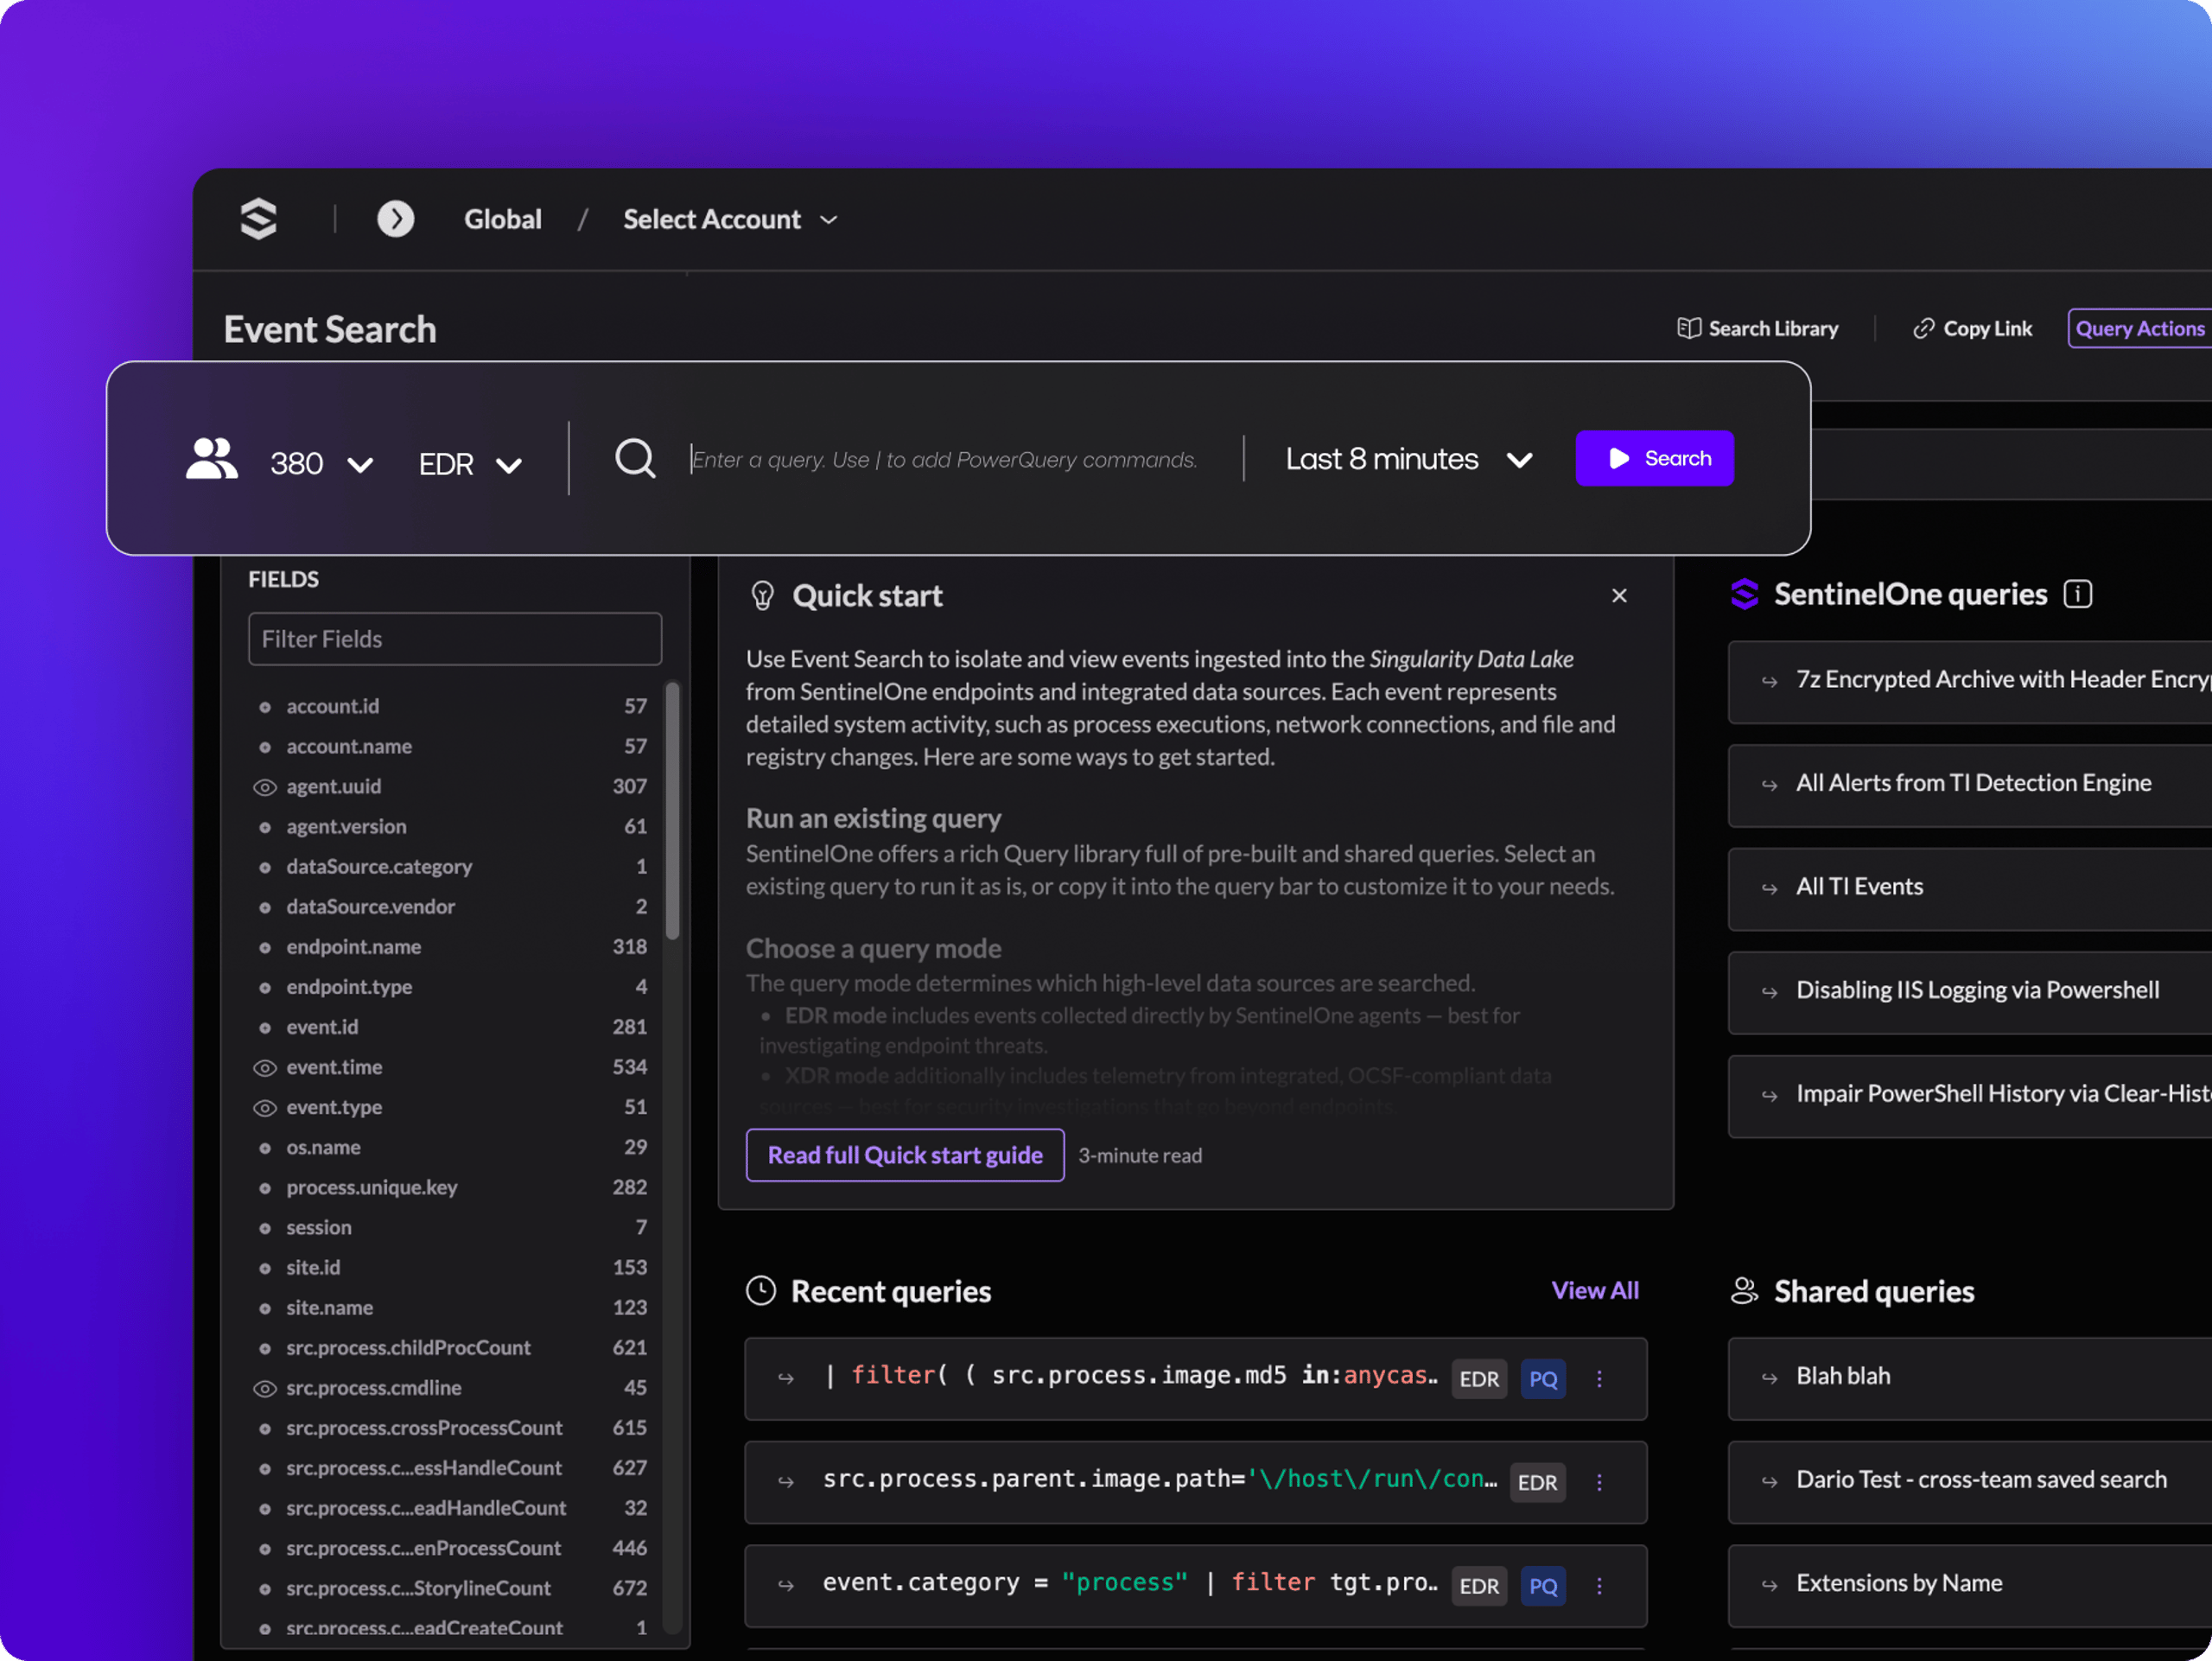The width and height of the screenshot is (2212, 1661).
Task: Click the EDR tag on md5 filter query
Action: click(x=1479, y=1380)
